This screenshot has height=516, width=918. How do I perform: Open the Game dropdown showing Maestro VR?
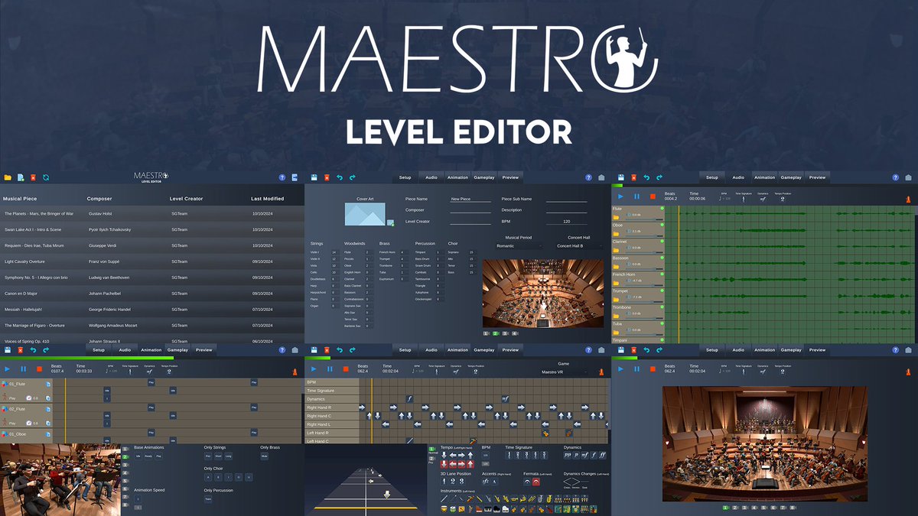coord(564,372)
